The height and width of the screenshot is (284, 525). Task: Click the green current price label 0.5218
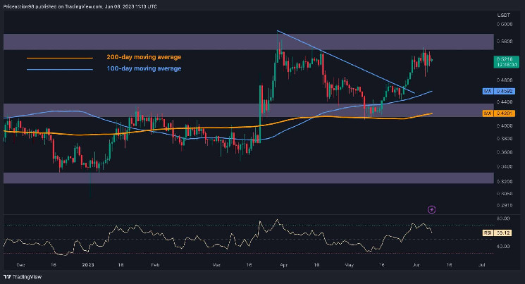(506, 62)
